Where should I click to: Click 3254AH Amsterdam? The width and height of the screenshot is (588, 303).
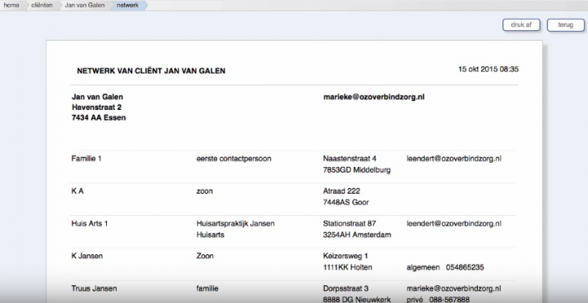coord(357,235)
